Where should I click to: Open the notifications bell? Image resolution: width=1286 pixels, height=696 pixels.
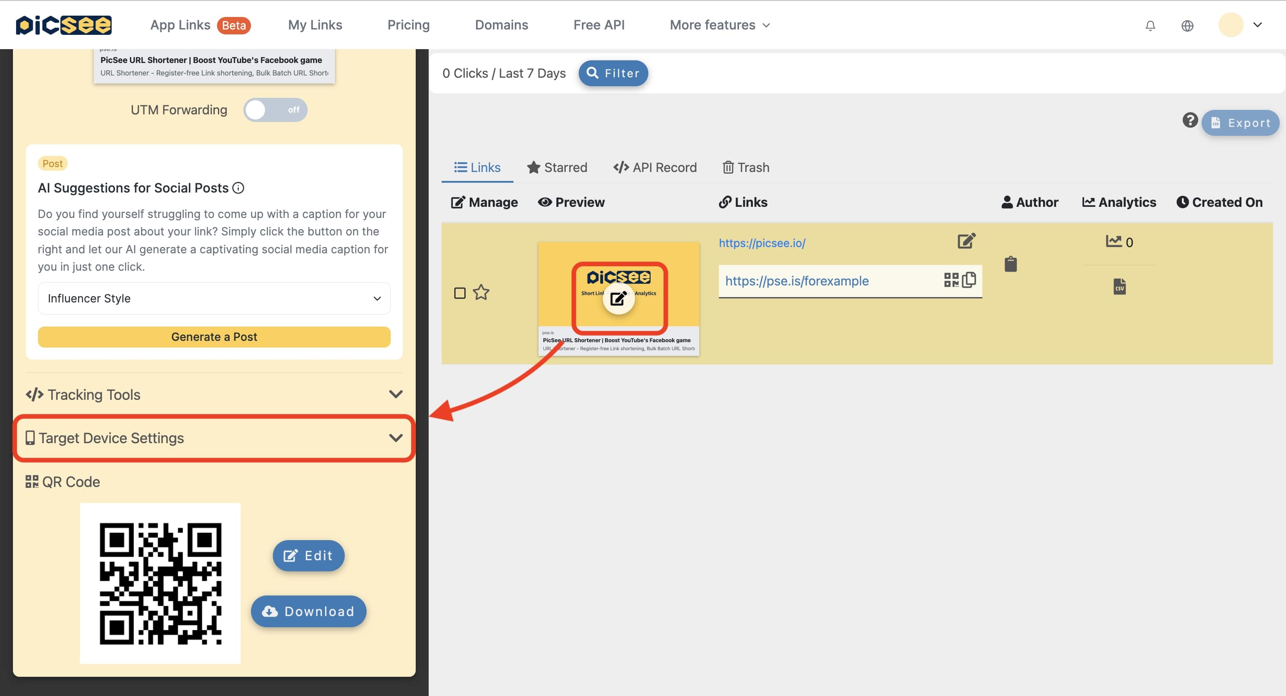click(x=1150, y=25)
